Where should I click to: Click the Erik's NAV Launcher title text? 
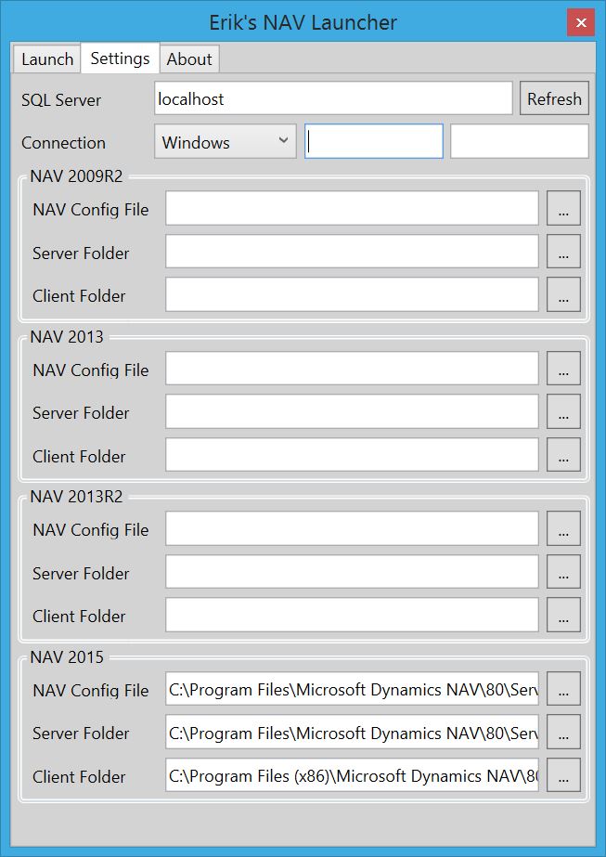[x=303, y=23]
